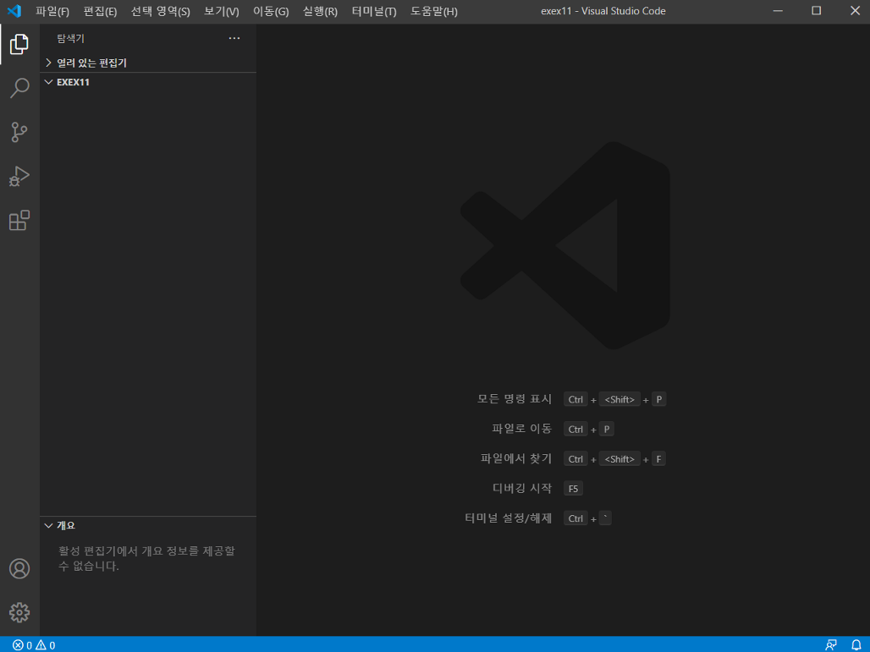Image resolution: width=870 pixels, height=652 pixels.
Task: Expand the 열려 있는 편집기 section
Action: point(148,63)
